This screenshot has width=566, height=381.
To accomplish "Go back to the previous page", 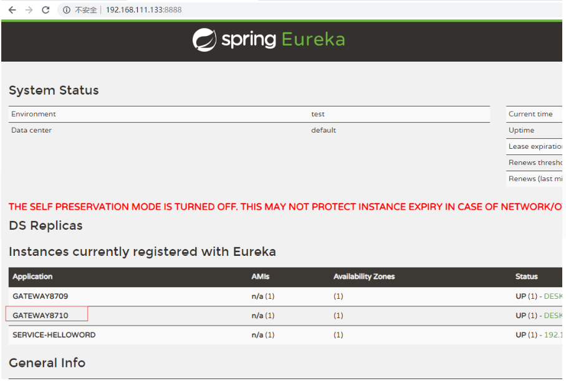I will pos(12,10).
